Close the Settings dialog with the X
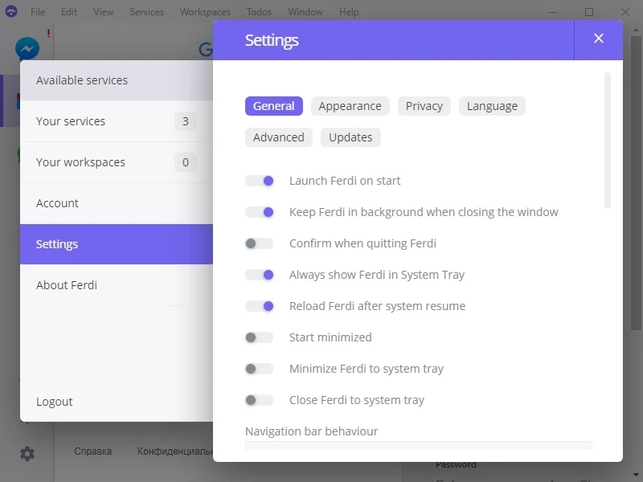Viewport: 643px width, 482px height. pyautogui.click(x=598, y=39)
